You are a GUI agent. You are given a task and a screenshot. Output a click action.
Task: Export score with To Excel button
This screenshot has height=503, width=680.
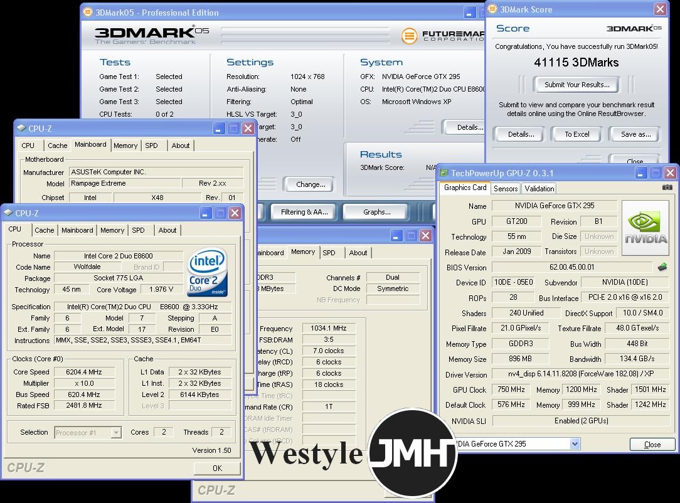click(576, 134)
